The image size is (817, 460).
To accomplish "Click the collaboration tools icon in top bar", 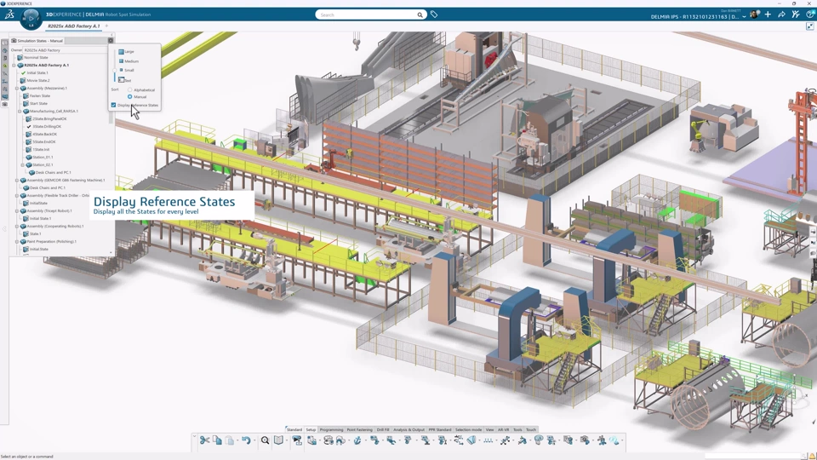I will pyautogui.click(x=795, y=14).
